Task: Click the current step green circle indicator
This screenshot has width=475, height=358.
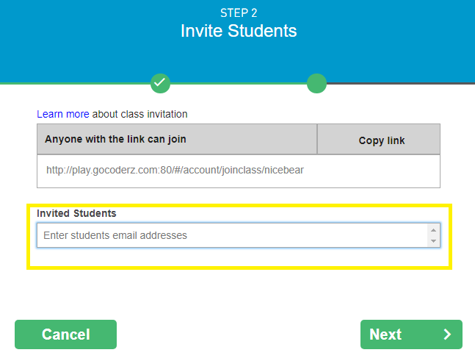Action: 316,83
